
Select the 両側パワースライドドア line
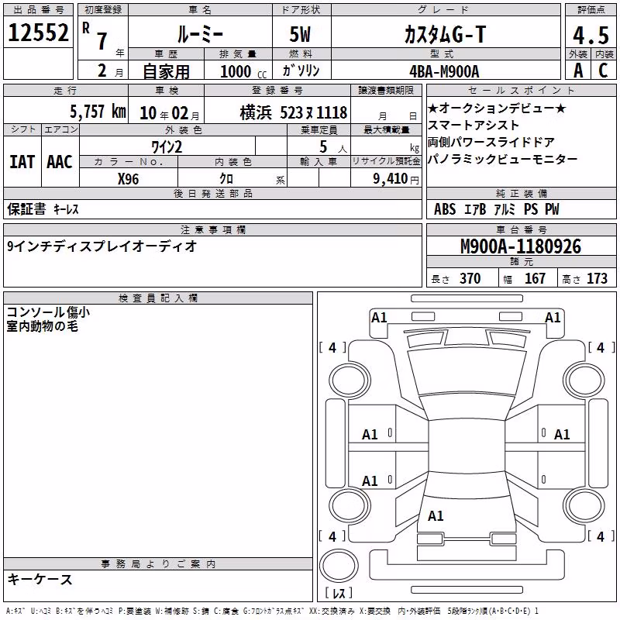(491, 142)
